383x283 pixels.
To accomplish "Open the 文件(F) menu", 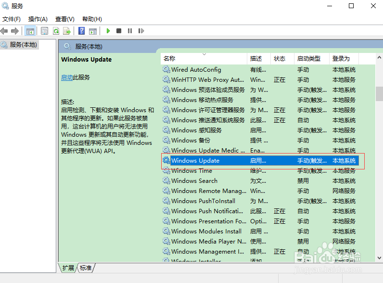I will pos(12,19).
